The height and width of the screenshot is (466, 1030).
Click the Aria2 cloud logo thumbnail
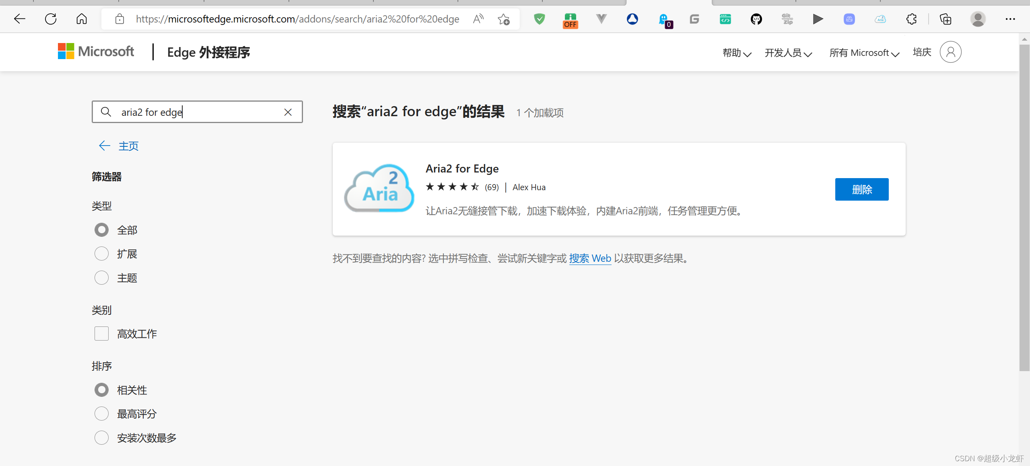pyautogui.click(x=379, y=188)
